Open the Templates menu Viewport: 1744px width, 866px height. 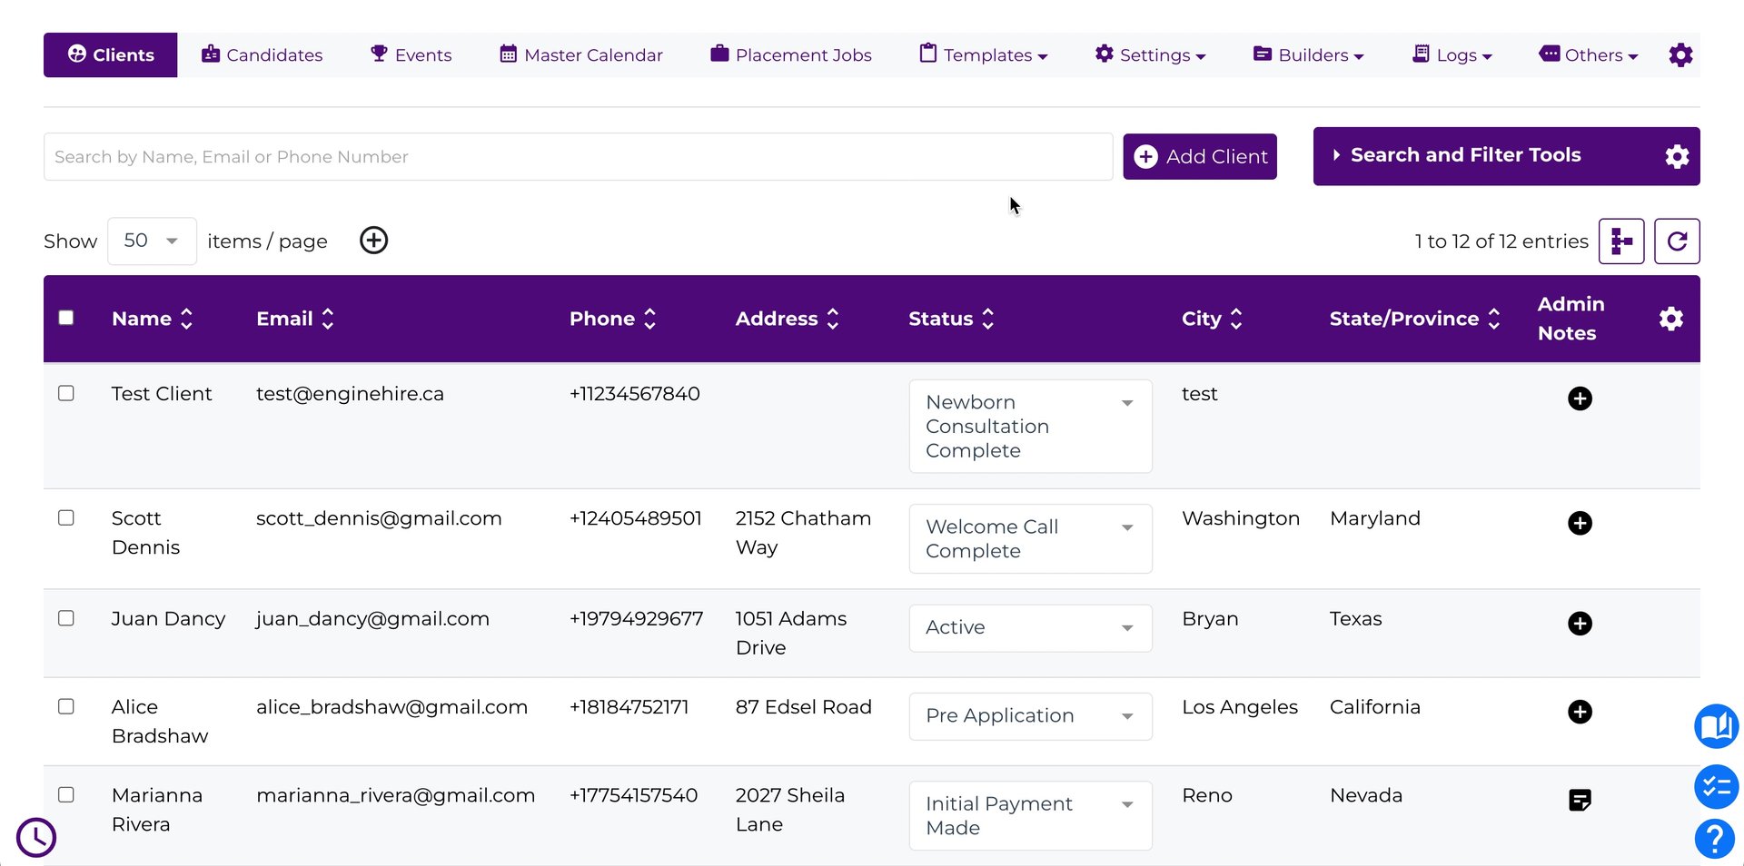click(x=984, y=55)
